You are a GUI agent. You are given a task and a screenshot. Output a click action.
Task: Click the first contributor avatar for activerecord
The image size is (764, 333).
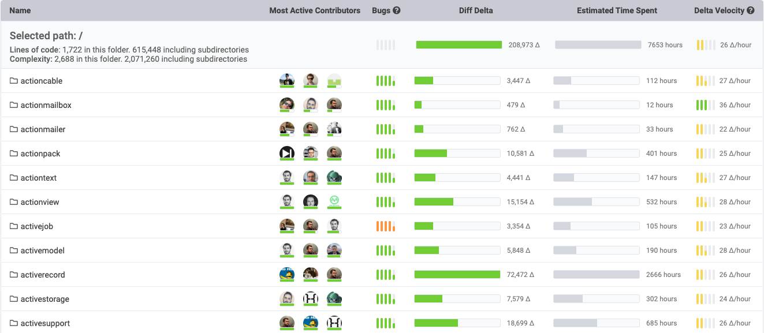(x=287, y=275)
